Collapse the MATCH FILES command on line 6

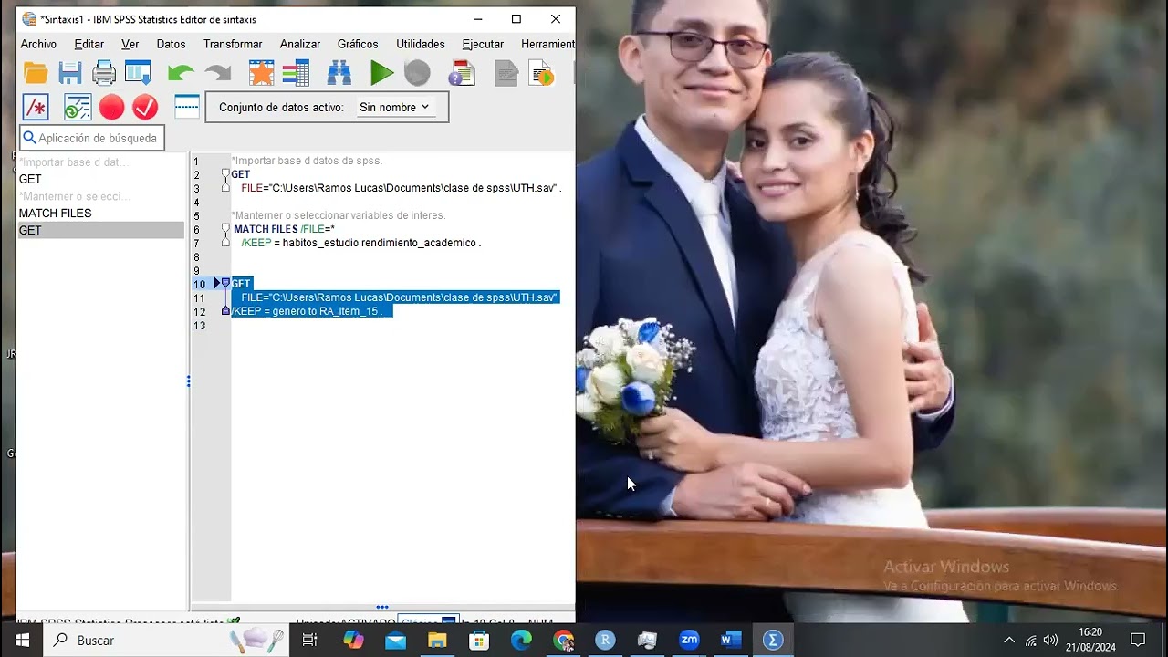click(225, 228)
